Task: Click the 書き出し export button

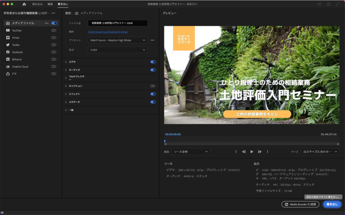Action: pyautogui.click(x=332, y=204)
